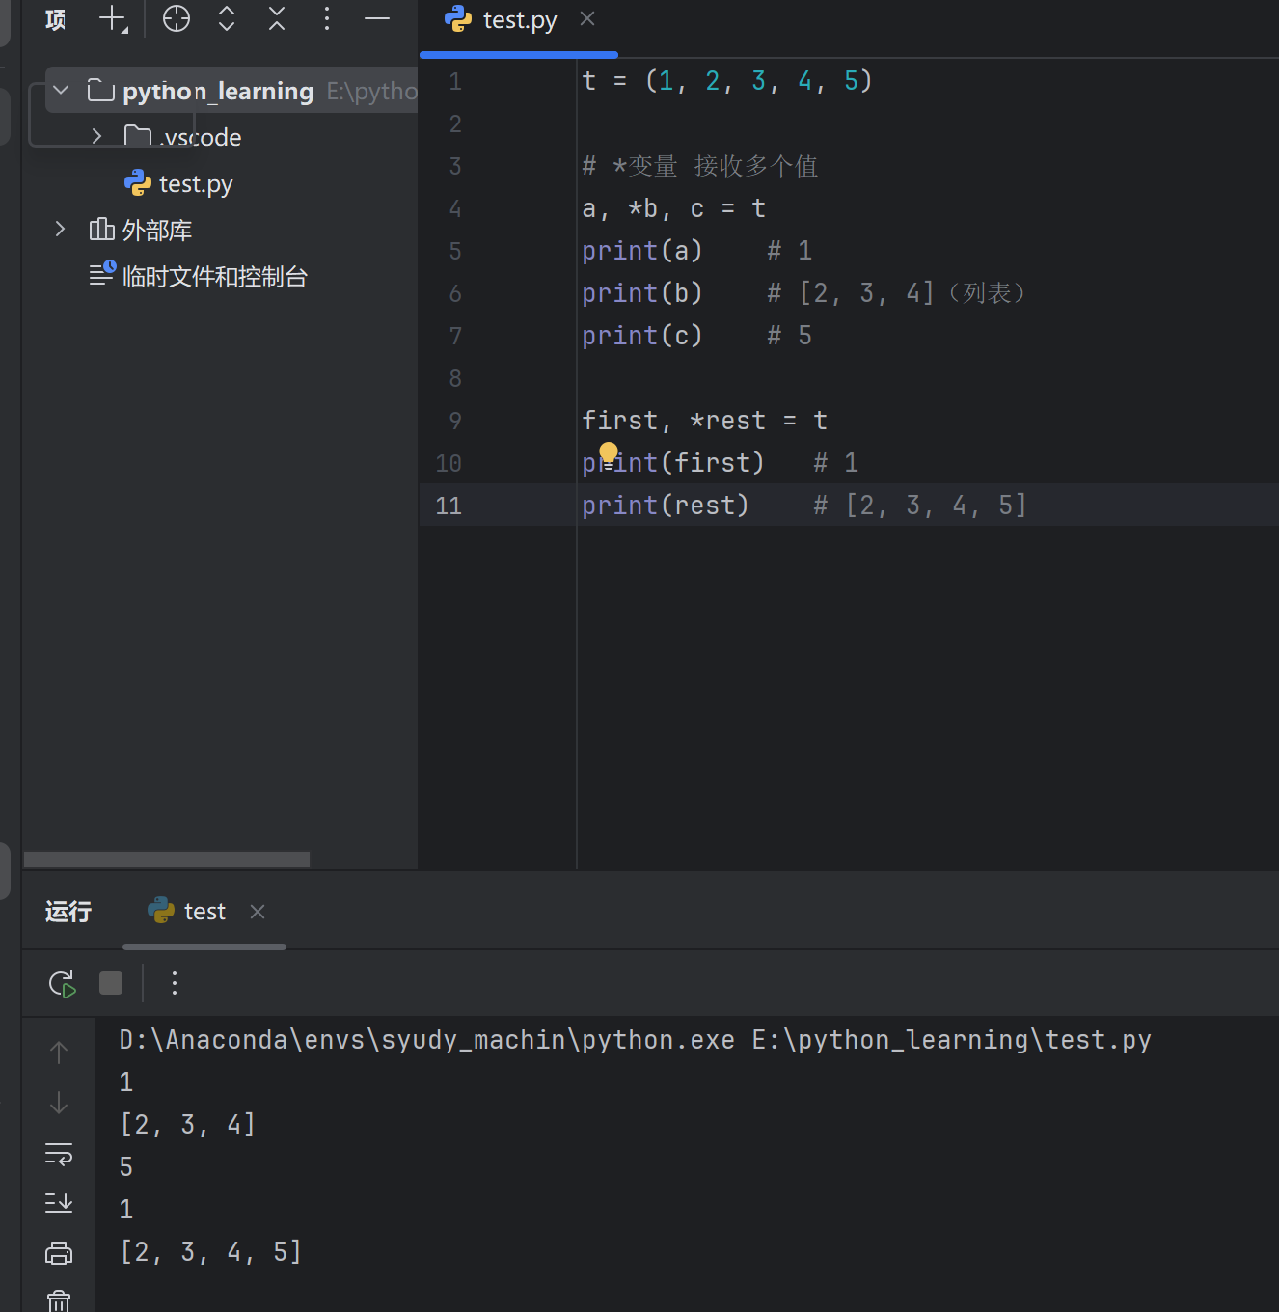Stop the running process
The width and height of the screenshot is (1279, 1312).
(111, 983)
